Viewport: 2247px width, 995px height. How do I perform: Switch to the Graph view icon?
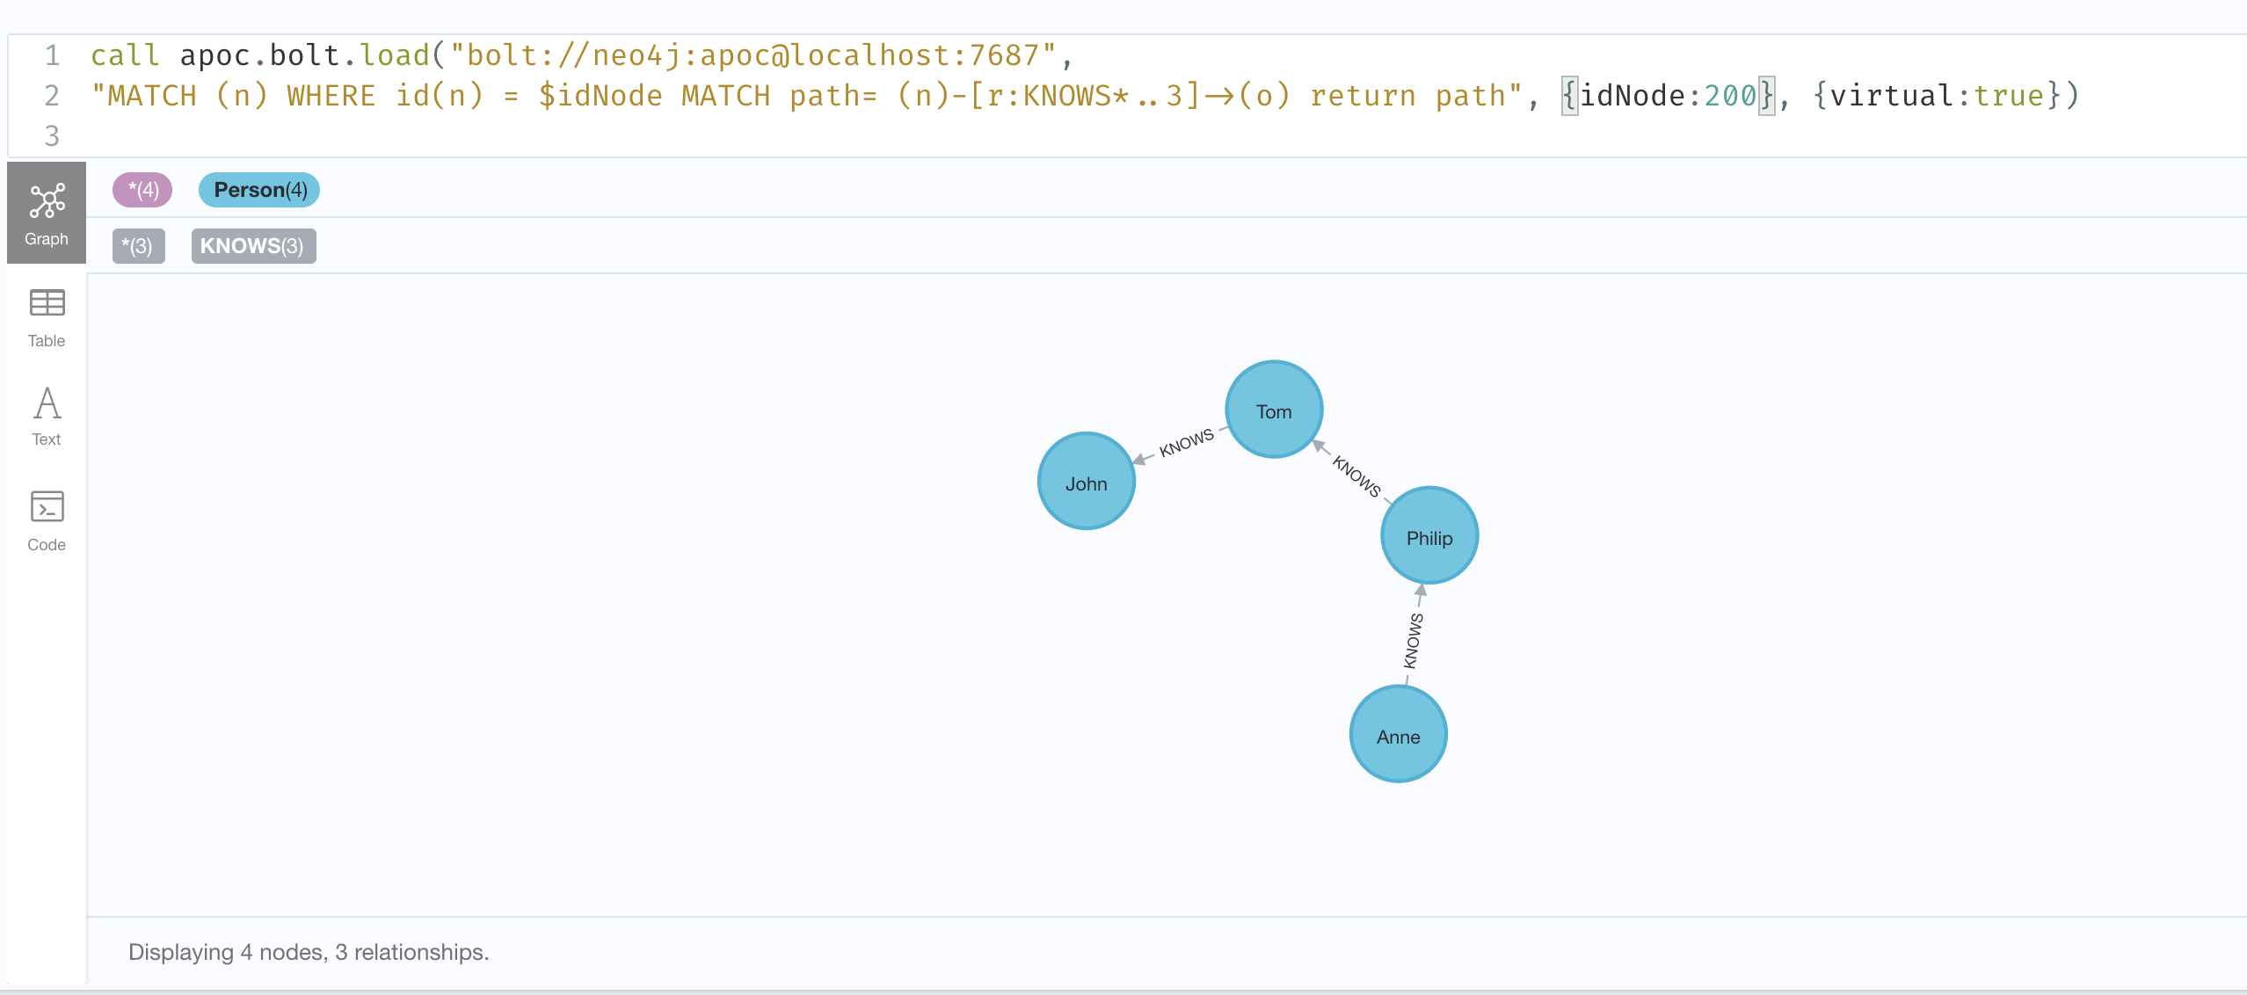click(x=47, y=213)
